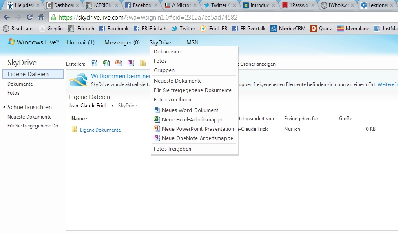Click the create PowerPoint presentation toolbar icon
Screen dimensions: 398x233
(x=118, y=63)
